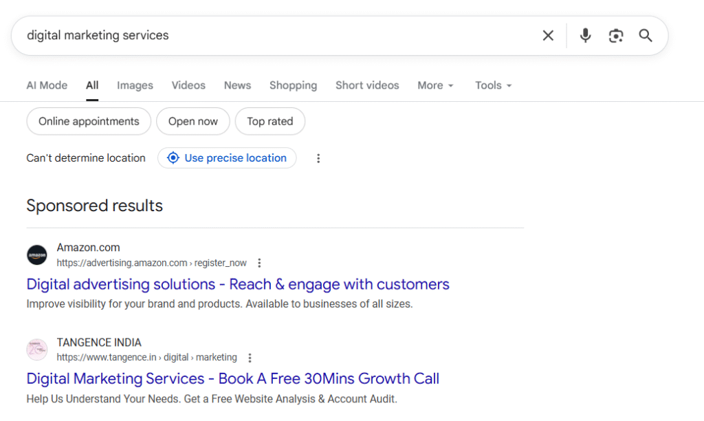The width and height of the screenshot is (704, 421).
Task: Click the Amazon.com favicon logo
Action: pyautogui.click(x=37, y=255)
